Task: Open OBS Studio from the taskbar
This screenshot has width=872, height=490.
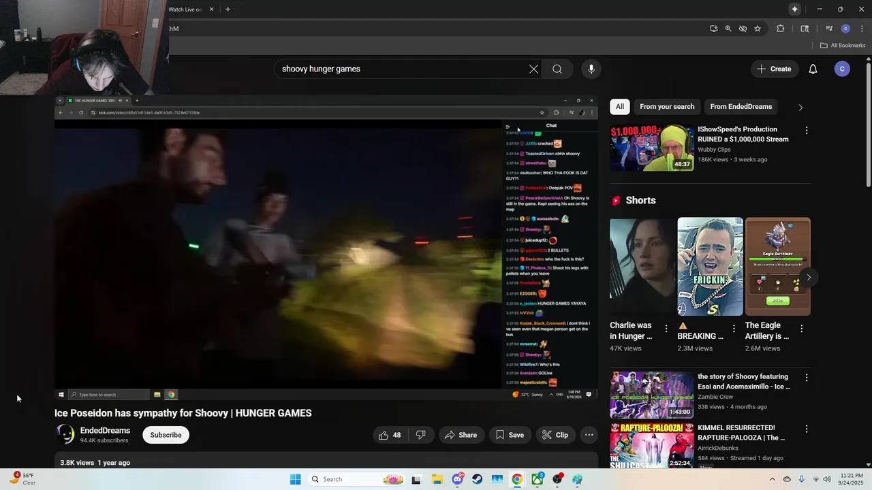Action: click(557, 479)
